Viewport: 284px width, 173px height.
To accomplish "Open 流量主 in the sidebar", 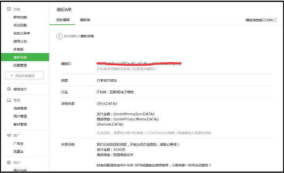I will click(x=19, y=151).
